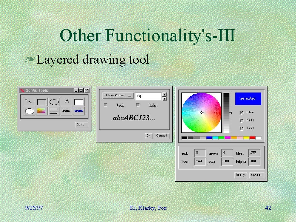Image resolution: width=296 pixels, height=222 pixels.
Task: Click the bright value field
Action: click(254, 162)
